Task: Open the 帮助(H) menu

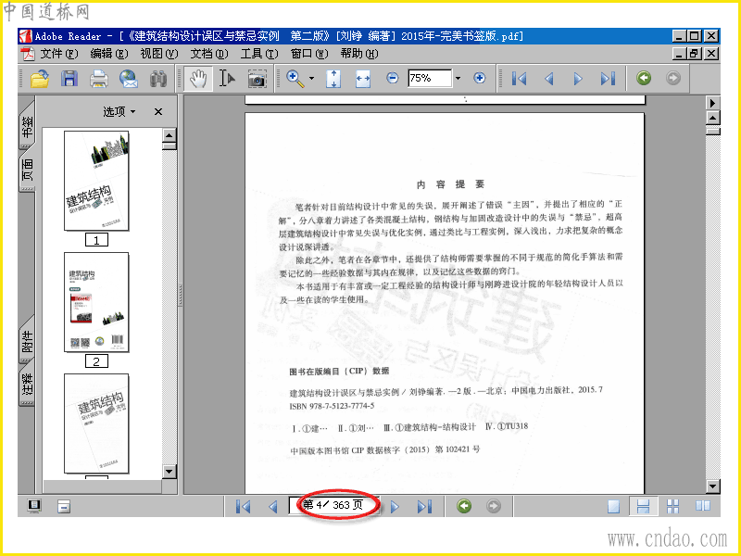Action: coord(359,54)
